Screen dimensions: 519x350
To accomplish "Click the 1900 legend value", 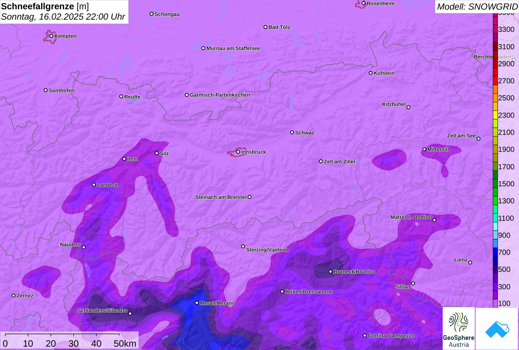I will (506, 149).
